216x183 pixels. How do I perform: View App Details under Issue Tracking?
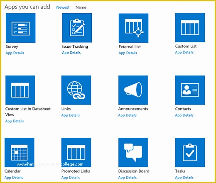coord(71,53)
